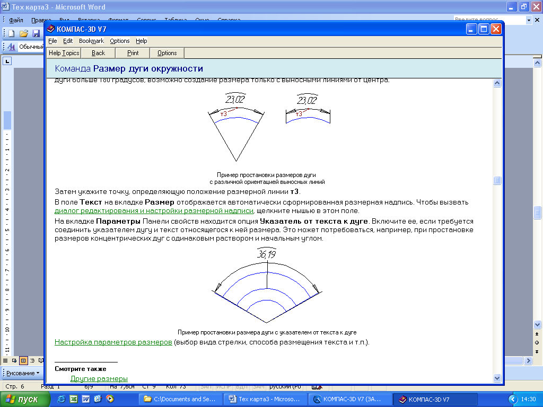Screen dimensions: 543x407
Task: Click Word vertical scrollbar down arrow
Action: coord(537,325)
